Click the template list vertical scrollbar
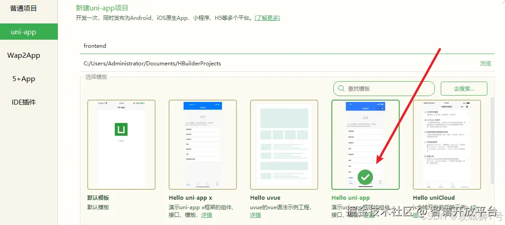 point(492,142)
